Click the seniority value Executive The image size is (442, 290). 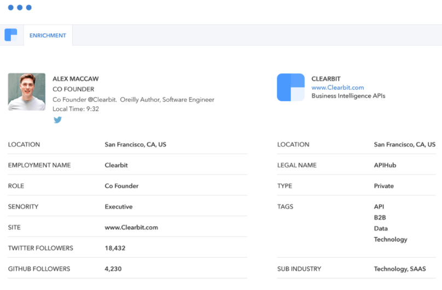119,207
